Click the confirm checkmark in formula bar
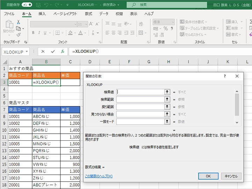The height and width of the screenshot is (189, 252). (53, 51)
